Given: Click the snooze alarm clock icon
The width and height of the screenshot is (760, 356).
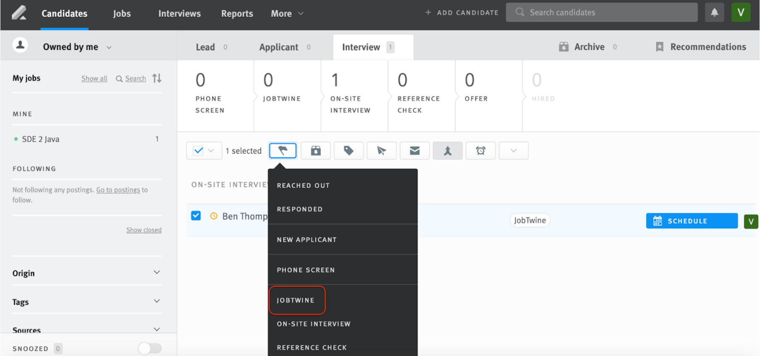Looking at the screenshot, I should coord(480,151).
